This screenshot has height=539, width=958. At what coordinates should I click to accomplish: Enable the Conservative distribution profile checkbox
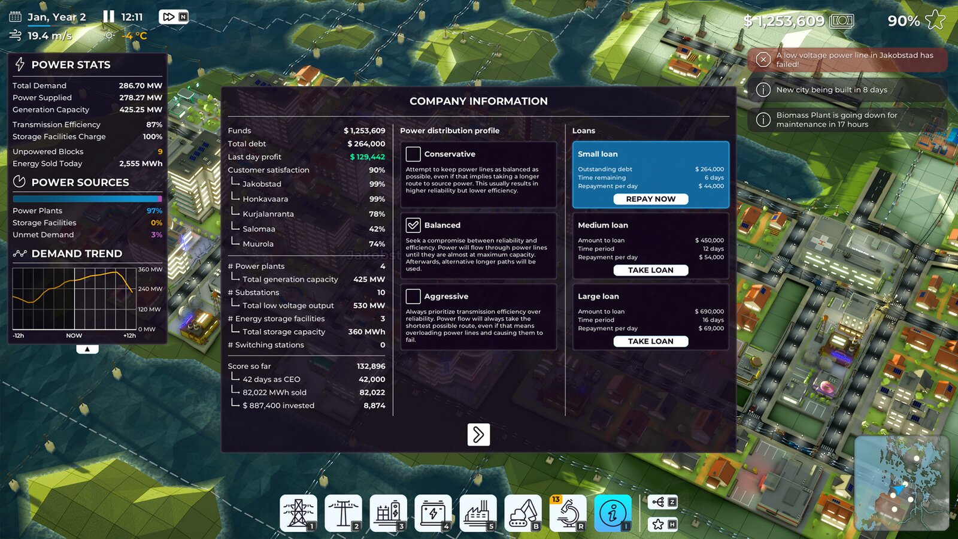[413, 154]
